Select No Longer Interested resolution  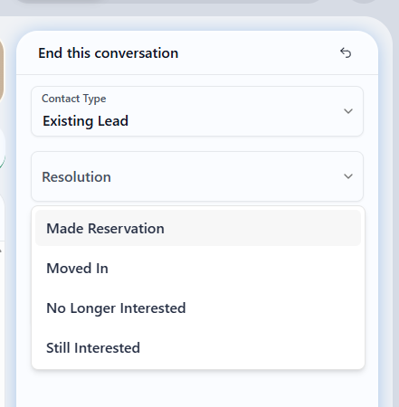tap(198, 308)
